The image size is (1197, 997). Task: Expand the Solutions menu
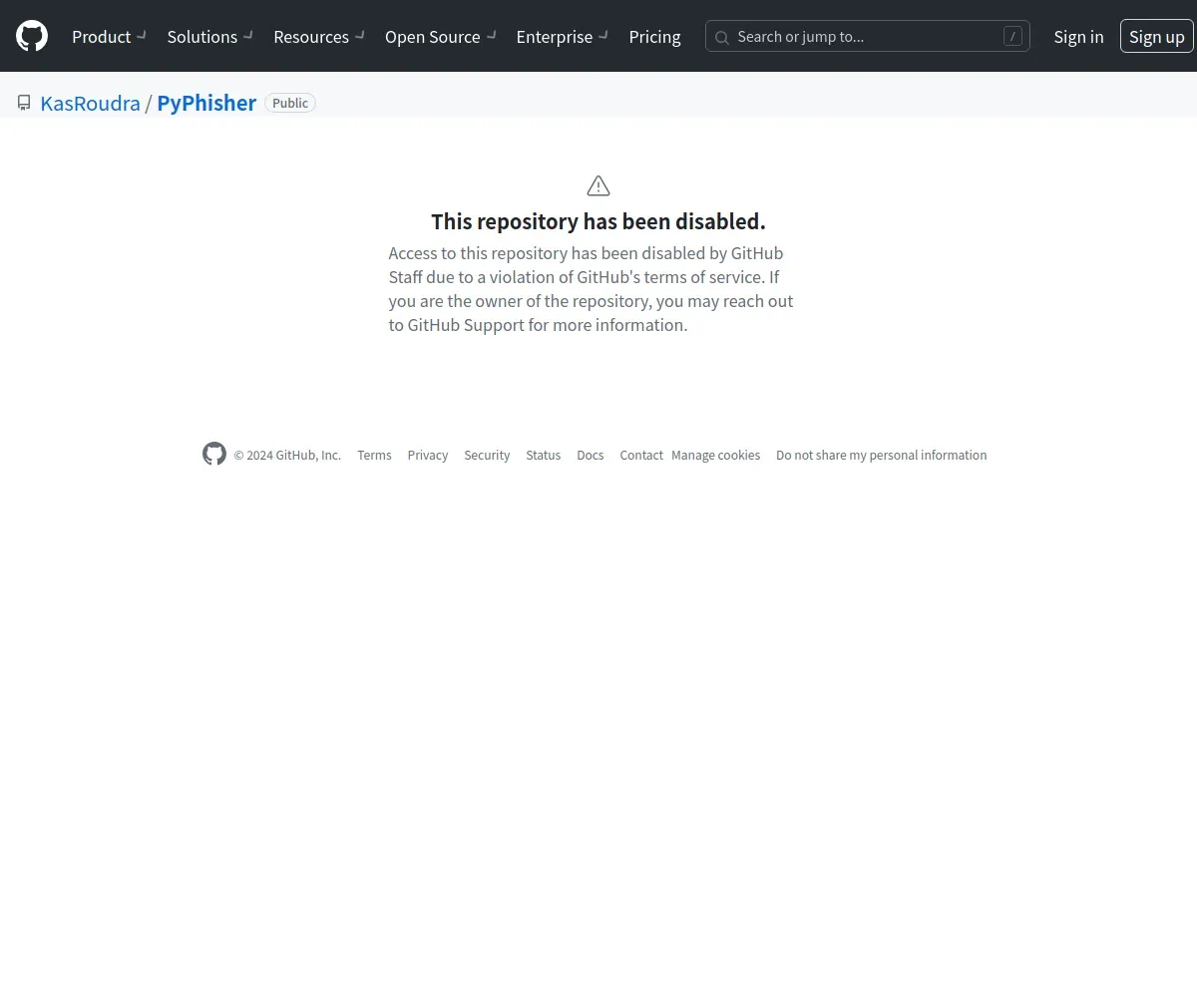click(210, 37)
